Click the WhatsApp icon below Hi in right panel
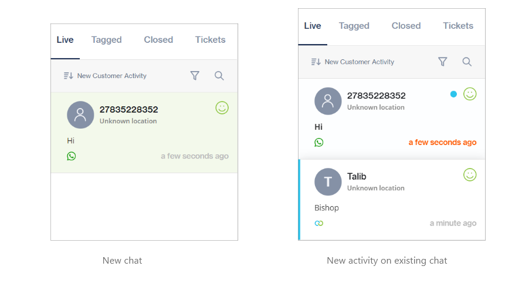 pos(319,142)
